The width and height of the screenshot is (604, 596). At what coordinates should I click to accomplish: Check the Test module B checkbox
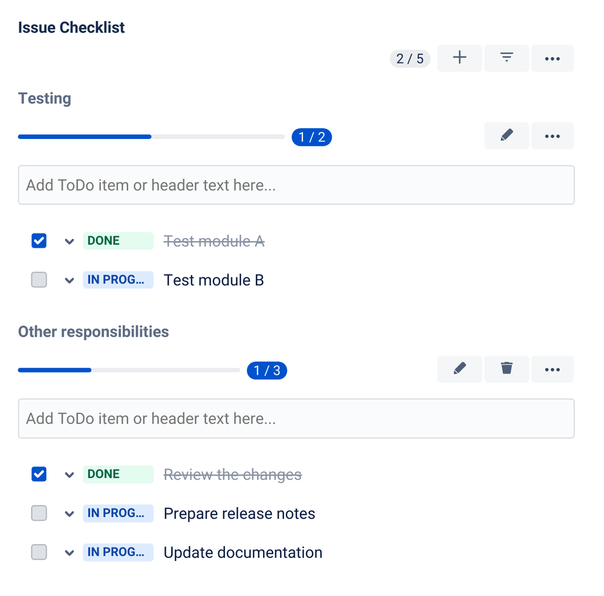pos(39,279)
